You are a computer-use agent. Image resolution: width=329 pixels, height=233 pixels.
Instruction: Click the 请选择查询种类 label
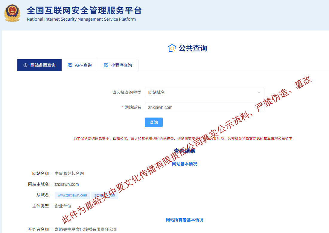coord(127,92)
